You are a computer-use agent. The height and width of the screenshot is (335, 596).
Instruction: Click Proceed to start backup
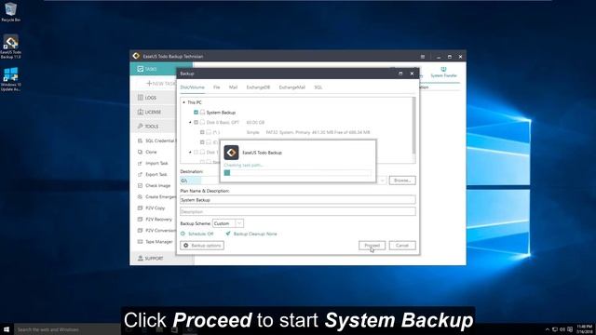(x=372, y=246)
